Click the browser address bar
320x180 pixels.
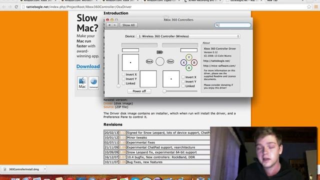(x=163, y=7)
